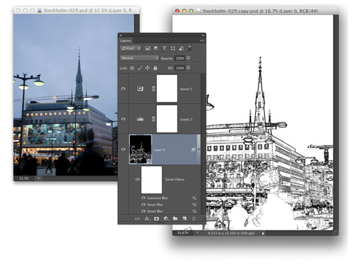Collapse Layers panel with double-arrow icon
The width and height of the screenshot is (357, 268).
click(203, 36)
